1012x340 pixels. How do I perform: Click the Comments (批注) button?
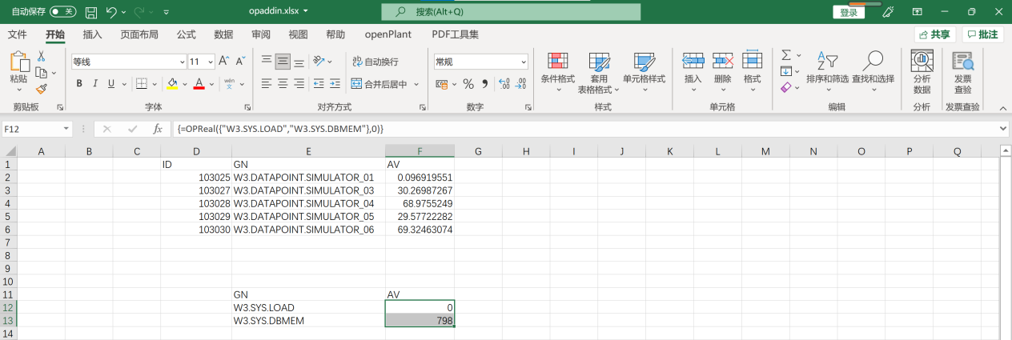982,34
